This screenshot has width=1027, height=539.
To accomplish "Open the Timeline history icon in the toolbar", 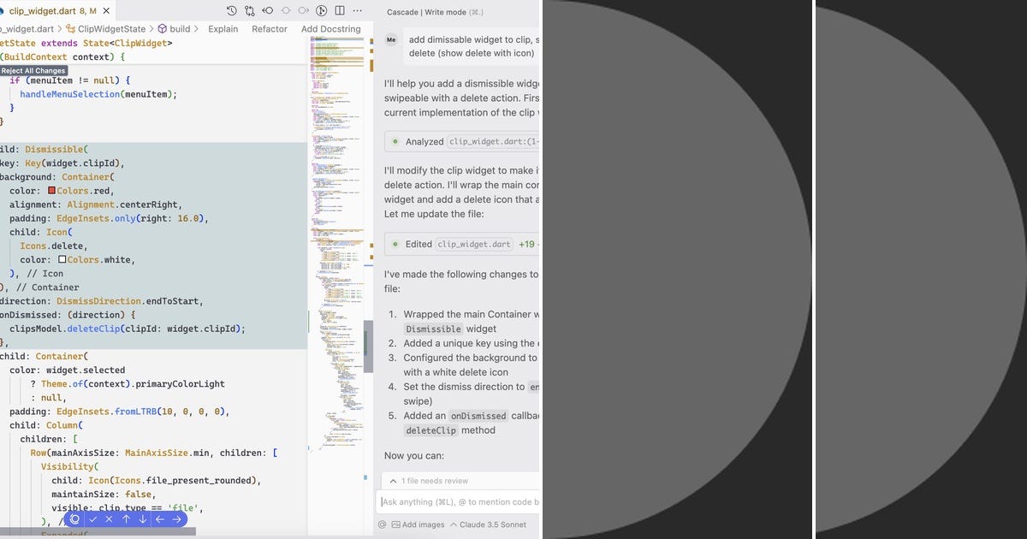I will [231, 10].
